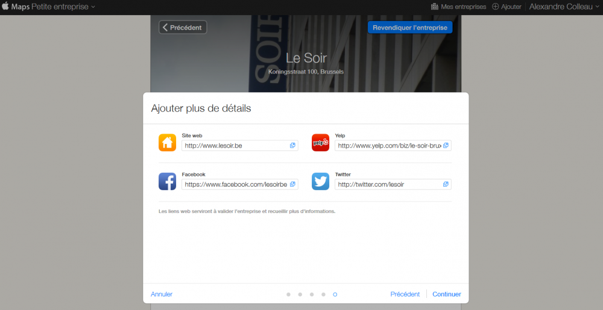Click the Ajouter menu label
This screenshot has width=603, height=310.
coord(511,7)
